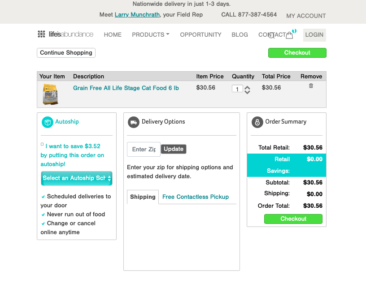Select the Shipping tab
The width and height of the screenshot is (366, 287).
[142, 197]
